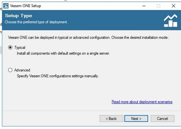The image size is (181, 129).
Task: Click 'Install all components with default settings' description
Action: (63, 53)
